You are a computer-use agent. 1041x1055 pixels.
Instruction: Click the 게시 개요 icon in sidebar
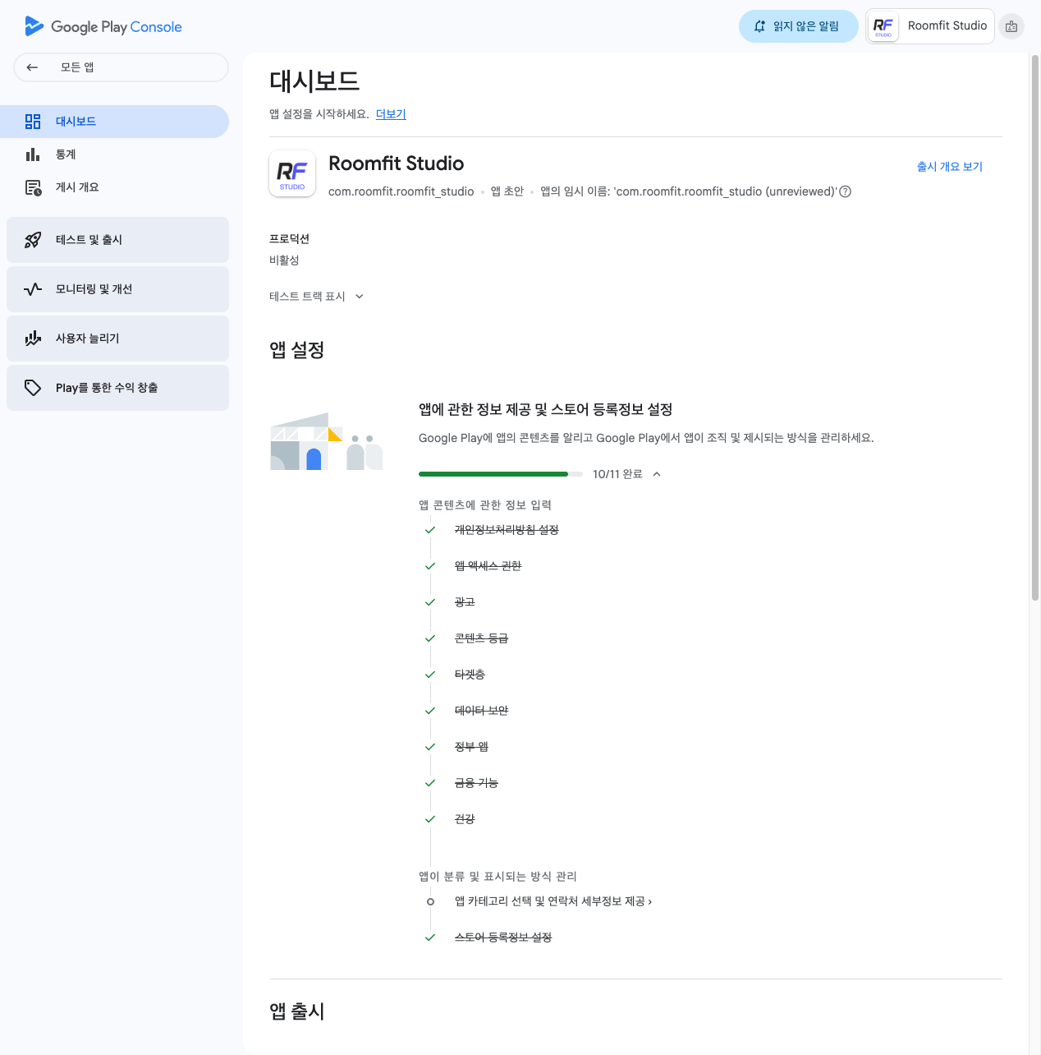pos(33,187)
